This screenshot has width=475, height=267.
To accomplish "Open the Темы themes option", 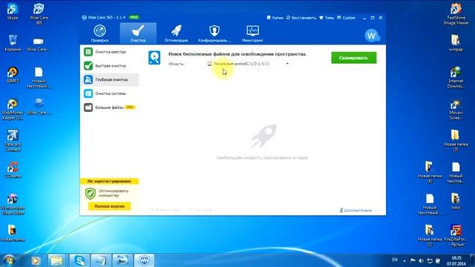I will point(327,18).
